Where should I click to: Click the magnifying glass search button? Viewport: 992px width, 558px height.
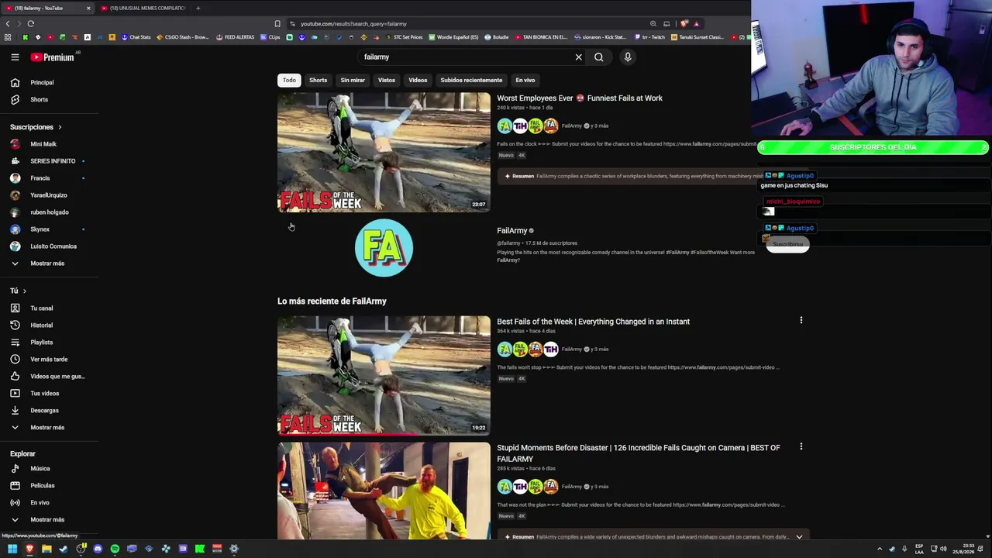(599, 57)
